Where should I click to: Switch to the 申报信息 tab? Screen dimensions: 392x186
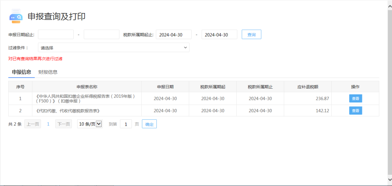click(x=21, y=72)
